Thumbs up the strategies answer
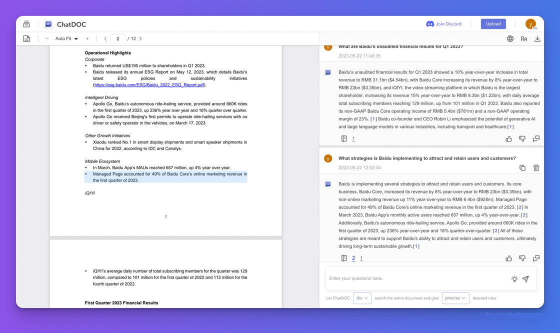The image size is (560, 333). tap(509, 258)
